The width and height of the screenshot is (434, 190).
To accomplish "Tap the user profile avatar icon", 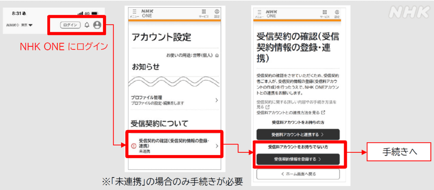I will 97,25.
